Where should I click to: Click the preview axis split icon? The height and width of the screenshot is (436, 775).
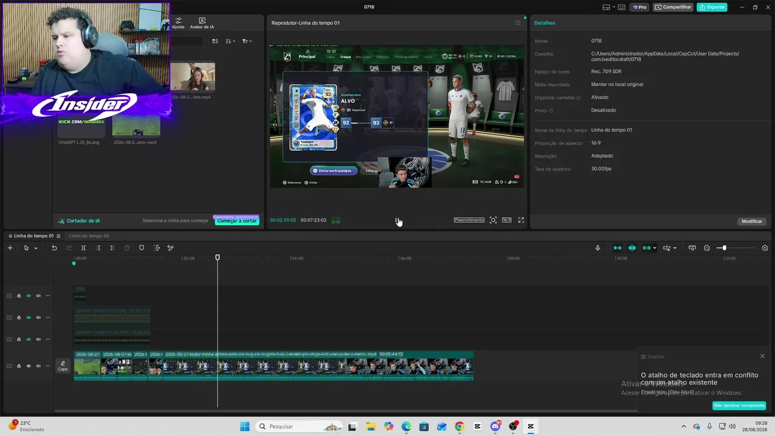(x=667, y=248)
